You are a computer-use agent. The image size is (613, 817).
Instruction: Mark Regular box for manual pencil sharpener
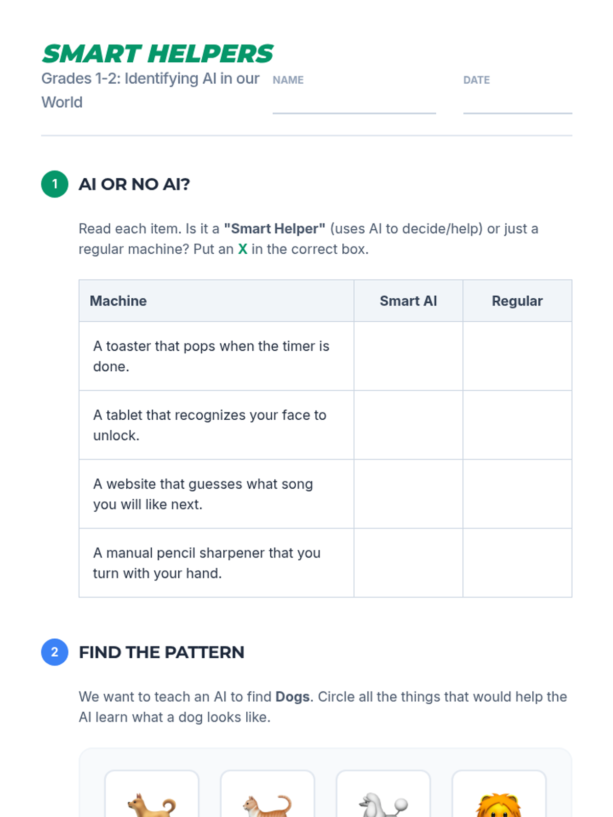coord(517,563)
